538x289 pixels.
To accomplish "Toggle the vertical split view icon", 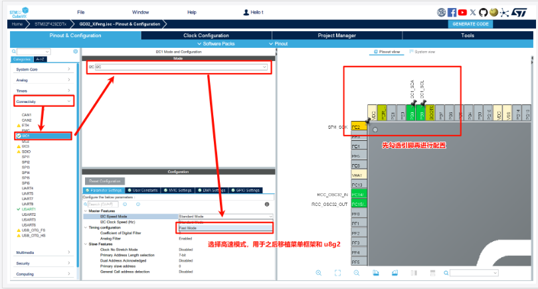I will [x=414, y=273].
